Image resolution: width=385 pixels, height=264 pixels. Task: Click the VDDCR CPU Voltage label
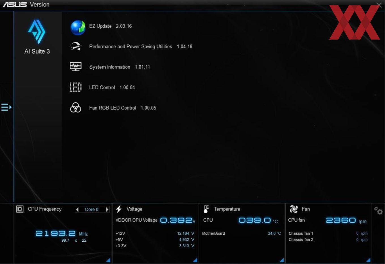point(136,220)
